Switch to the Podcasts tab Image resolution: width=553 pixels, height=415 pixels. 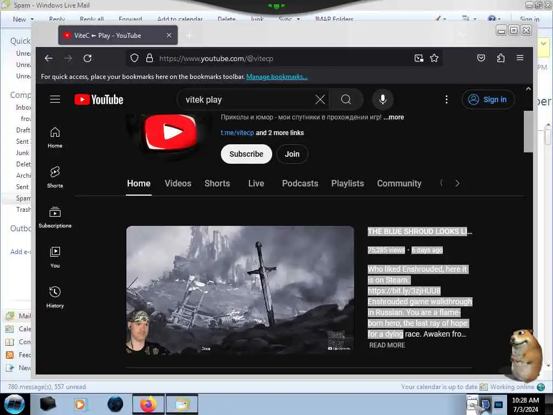300,184
